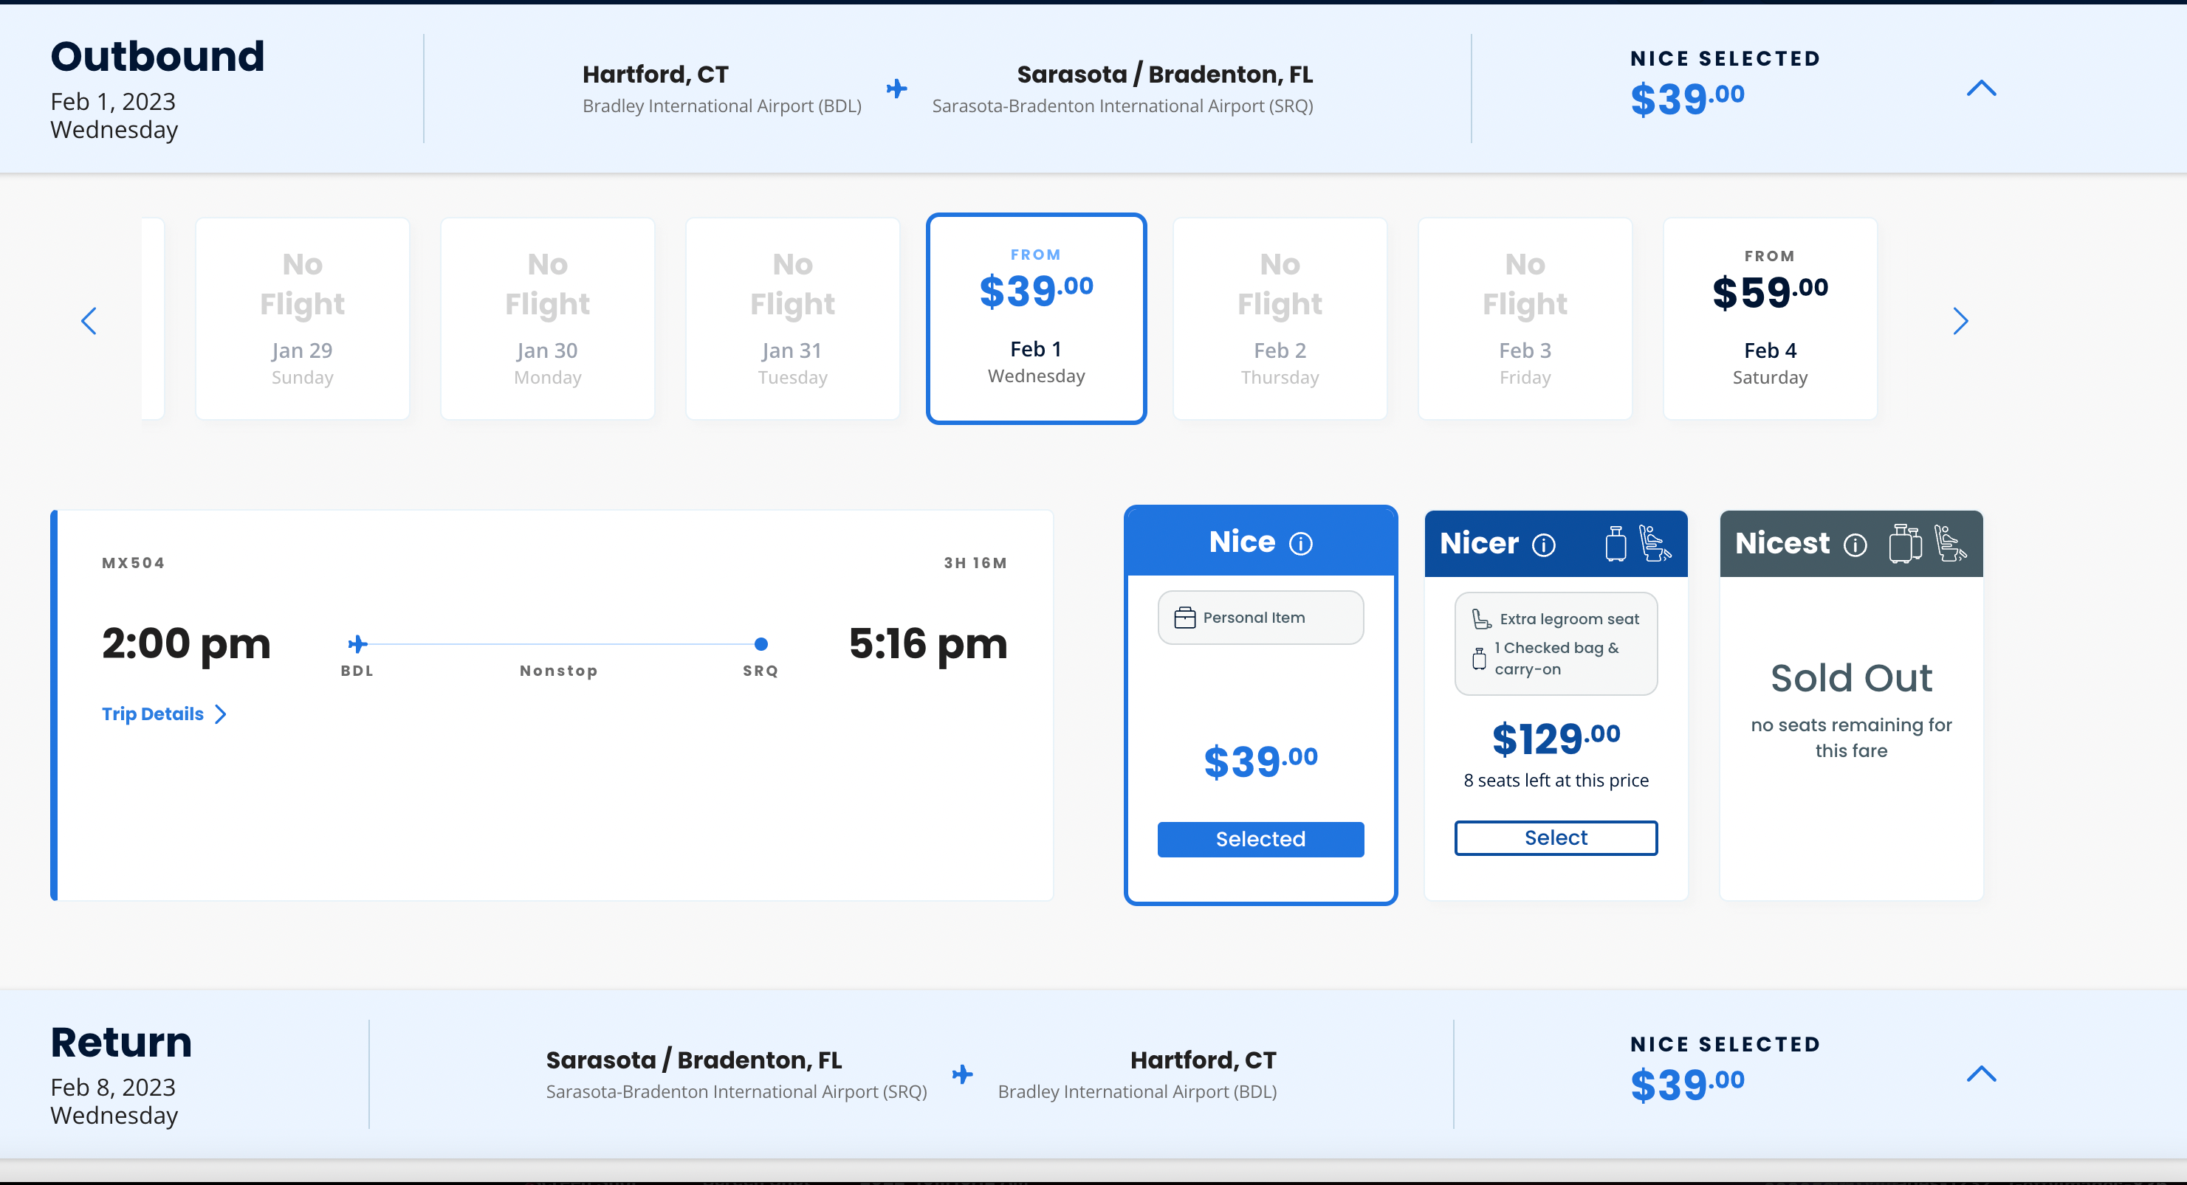The height and width of the screenshot is (1185, 2187).
Task: Select the Feb 1 Wednesday $39 date
Action: (1036, 318)
